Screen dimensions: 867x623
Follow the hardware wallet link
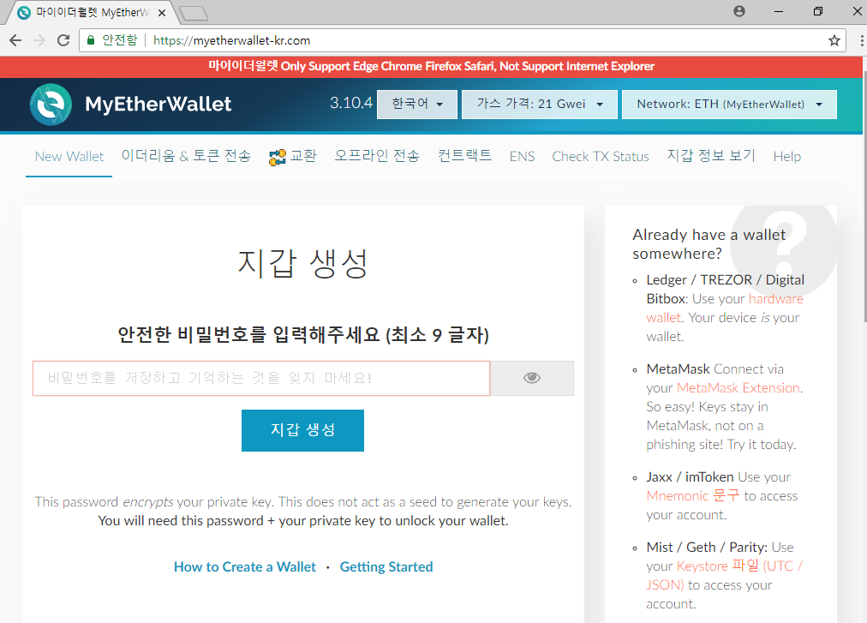(776, 299)
